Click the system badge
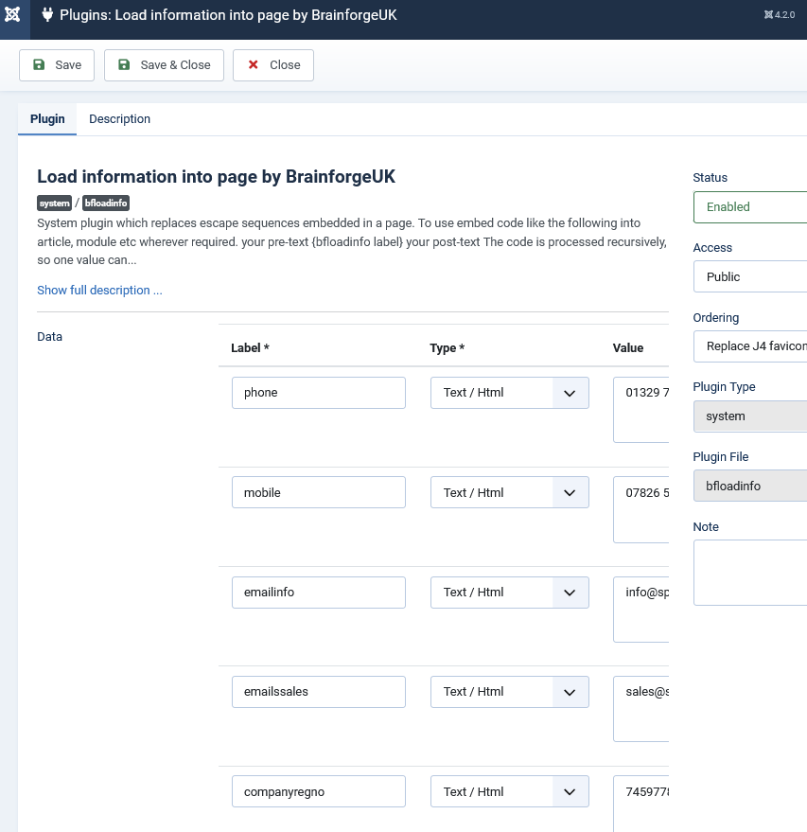 [54, 204]
